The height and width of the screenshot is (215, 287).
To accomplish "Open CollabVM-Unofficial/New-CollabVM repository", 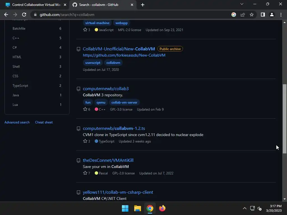I will coord(119,49).
